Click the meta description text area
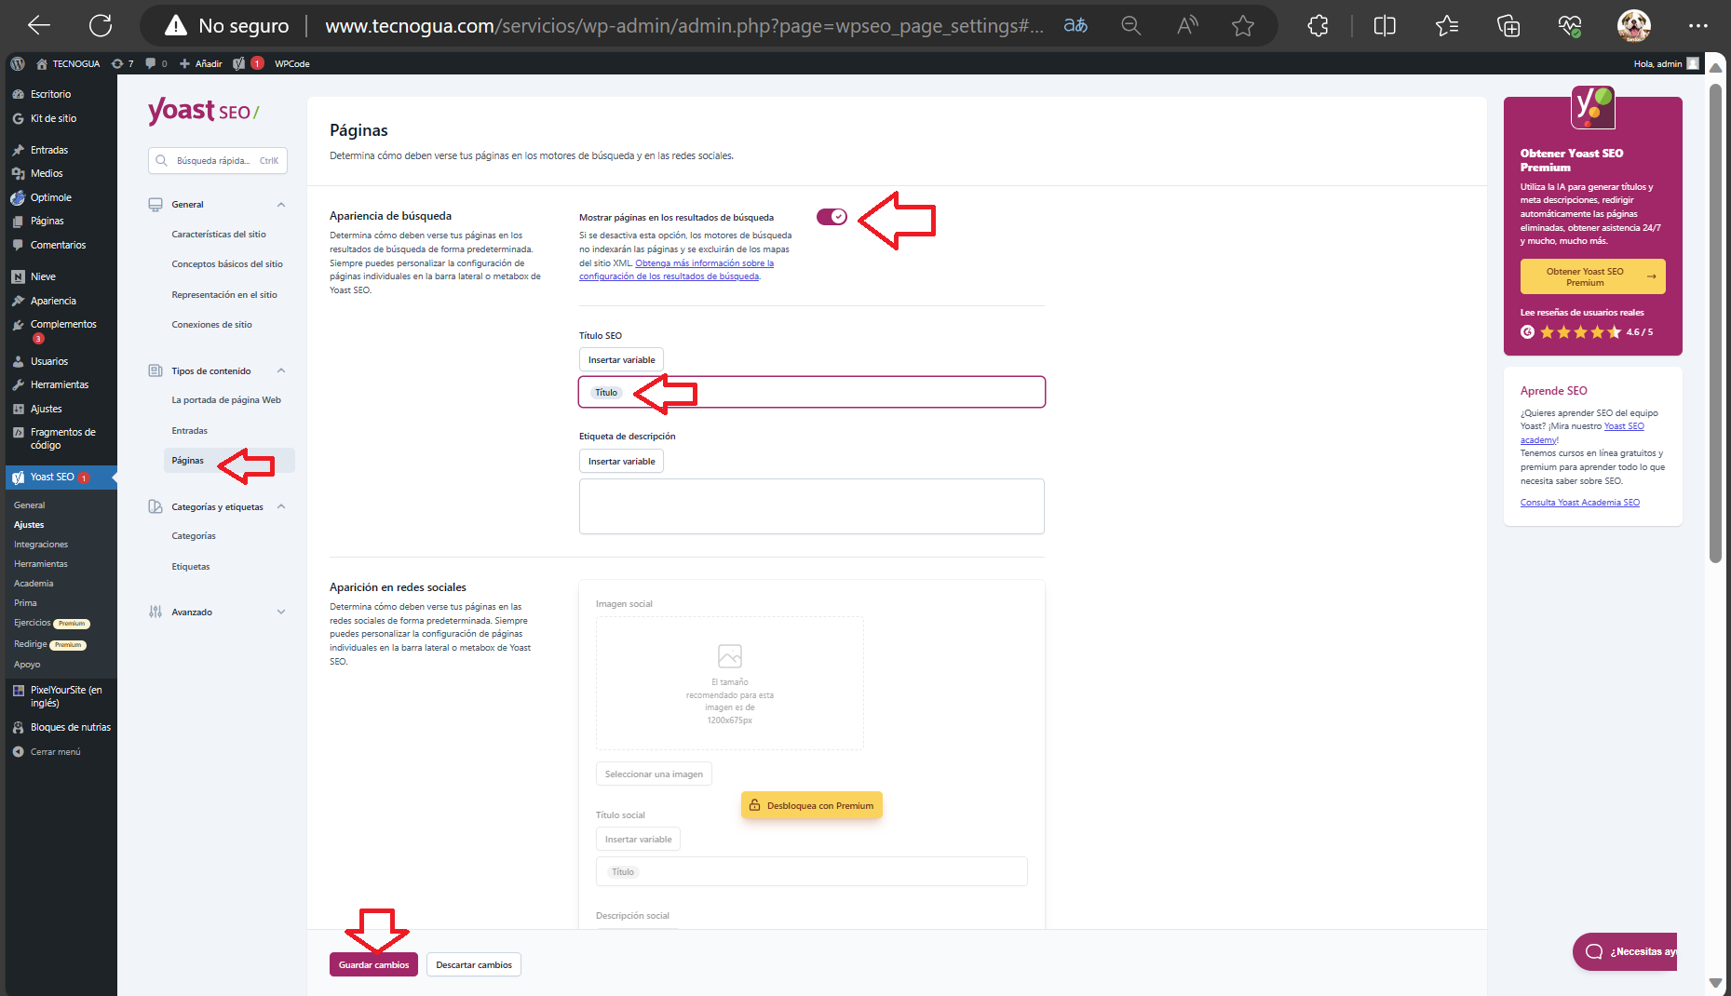The height and width of the screenshot is (996, 1731). click(x=812, y=506)
